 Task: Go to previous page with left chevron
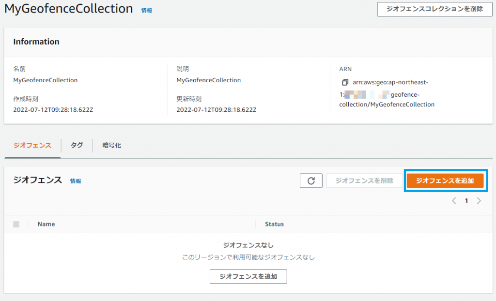(x=454, y=201)
